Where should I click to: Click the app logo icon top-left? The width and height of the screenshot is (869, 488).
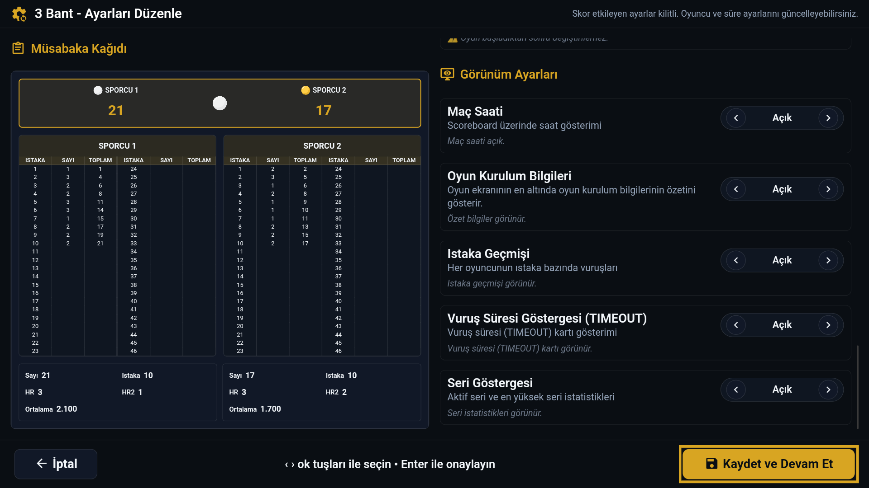point(19,14)
